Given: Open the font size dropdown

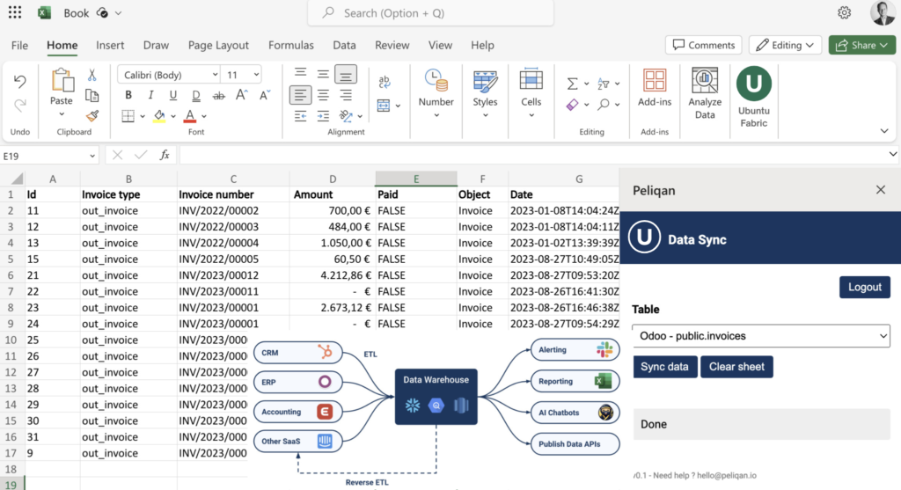Looking at the screenshot, I should 256,75.
